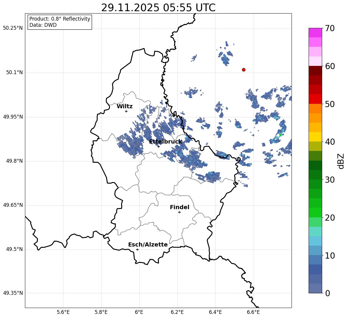The image size is (348, 318).
Task: Click the red dot marker on the map
Action: tap(244, 70)
